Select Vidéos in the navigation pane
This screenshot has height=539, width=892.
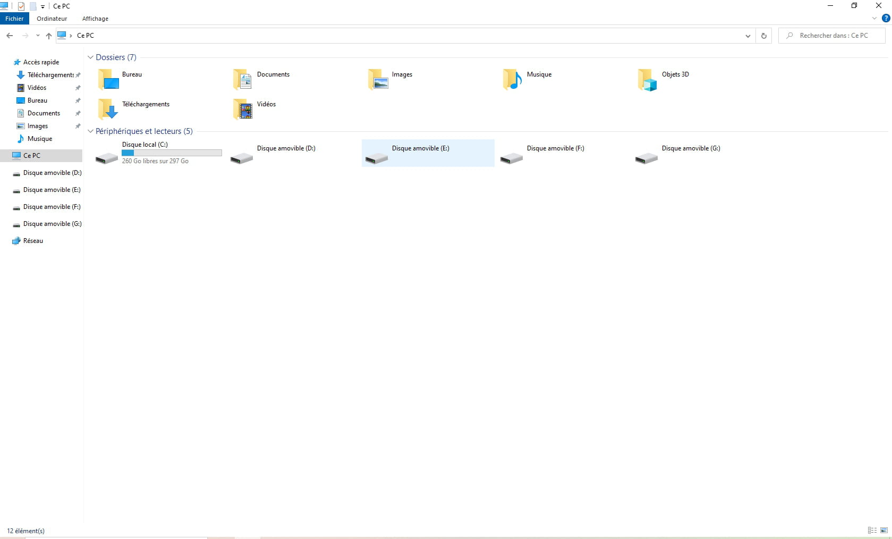(x=37, y=88)
